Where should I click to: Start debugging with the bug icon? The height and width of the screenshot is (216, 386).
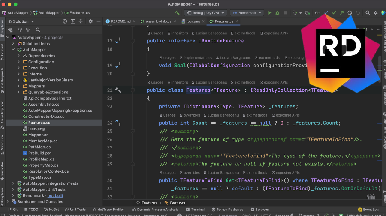pos(278,13)
